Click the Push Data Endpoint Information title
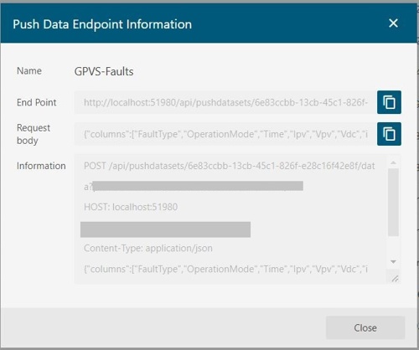Image resolution: width=419 pixels, height=350 pixels. pyautogui.click(x=102, y=24)
